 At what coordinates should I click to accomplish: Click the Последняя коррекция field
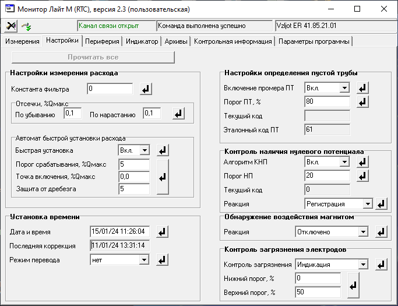(119, 245)
